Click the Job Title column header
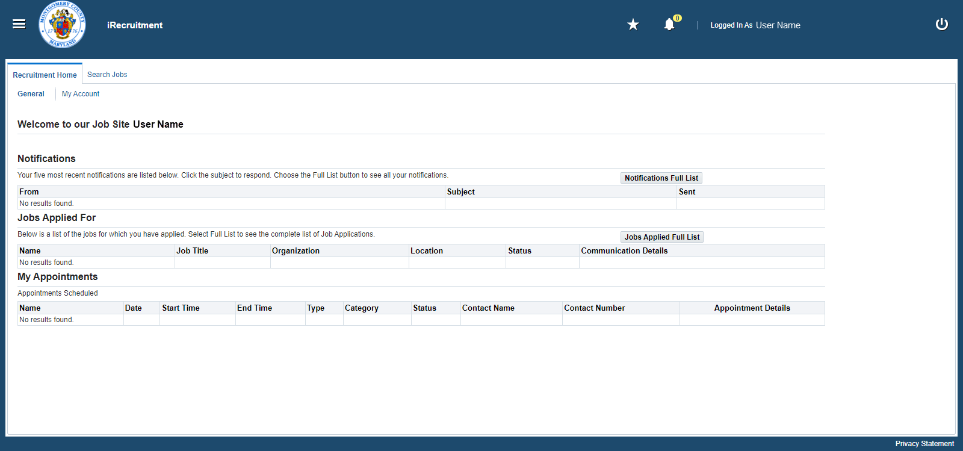This screenshot has height=451, width=963. (x=192, y=251)
